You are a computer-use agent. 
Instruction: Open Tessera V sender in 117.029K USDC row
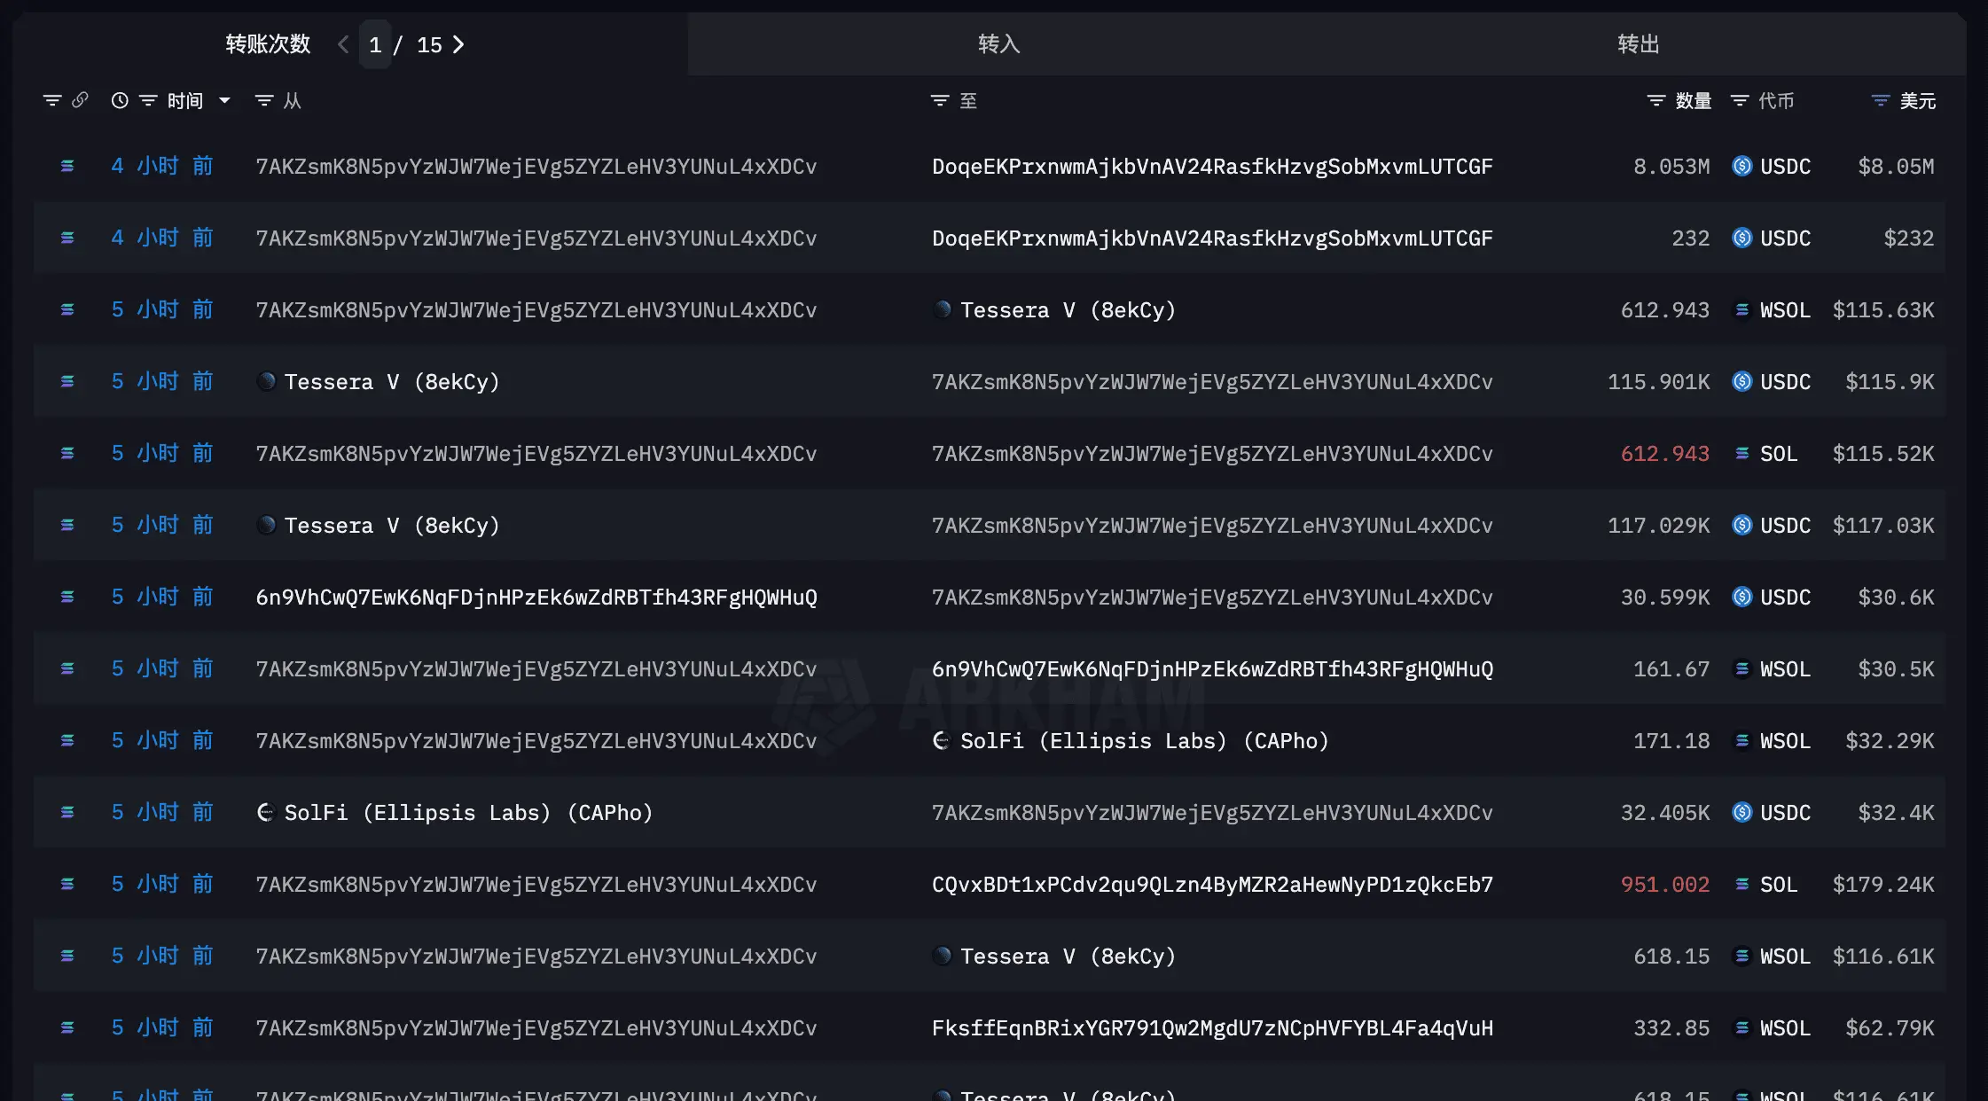coord(391,526)
